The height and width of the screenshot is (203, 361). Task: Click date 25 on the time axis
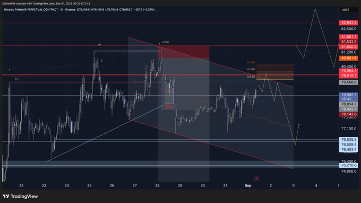(x=89, y=185)
